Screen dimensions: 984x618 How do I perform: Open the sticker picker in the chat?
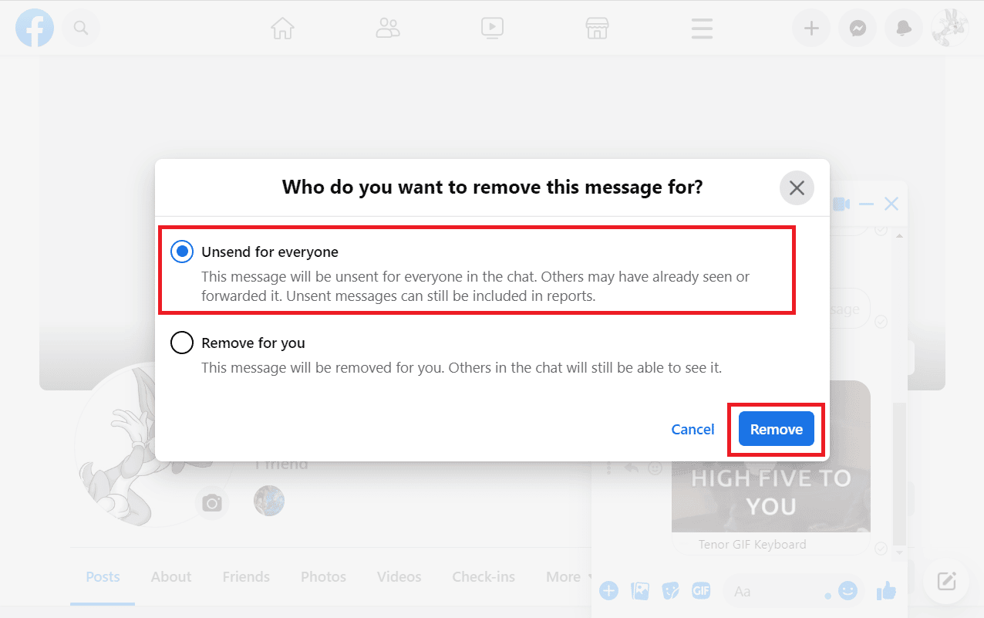click(670, 590)
